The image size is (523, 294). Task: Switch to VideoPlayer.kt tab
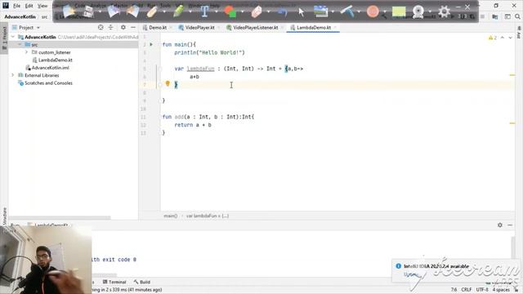(x=199, y=27)
